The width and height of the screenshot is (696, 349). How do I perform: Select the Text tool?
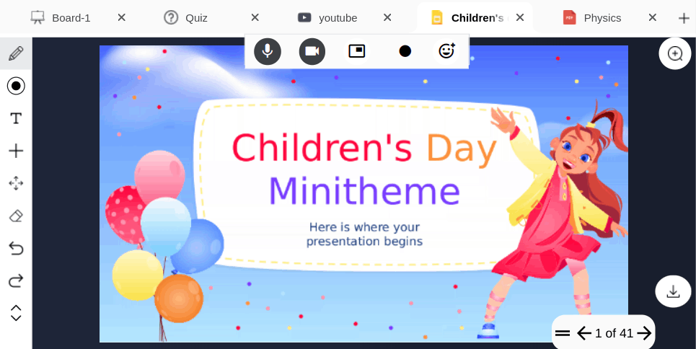[x=16, y=118]
